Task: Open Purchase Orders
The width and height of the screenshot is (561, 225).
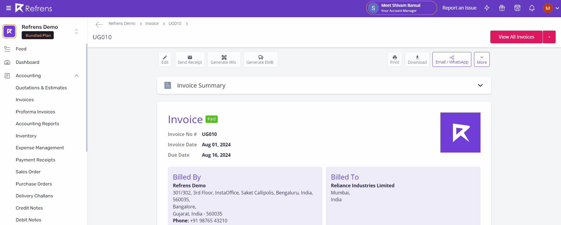Action: [x=34, y=184]
